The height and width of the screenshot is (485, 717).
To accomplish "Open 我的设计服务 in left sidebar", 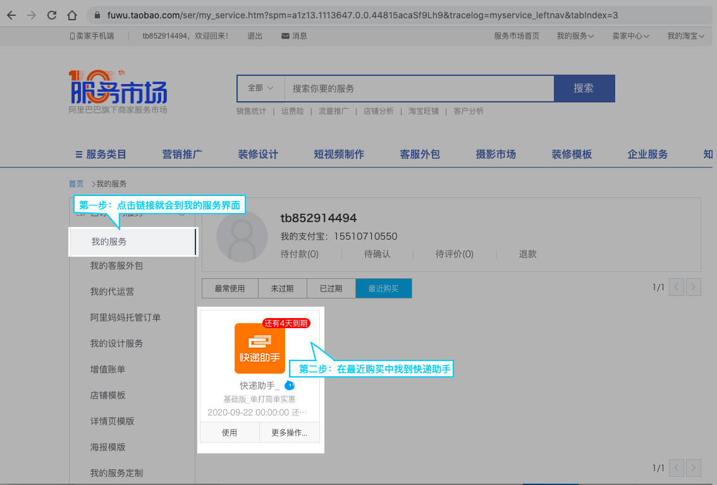I will 116,343.
